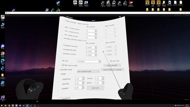Adjust the brightness stepper arrows

83,78
